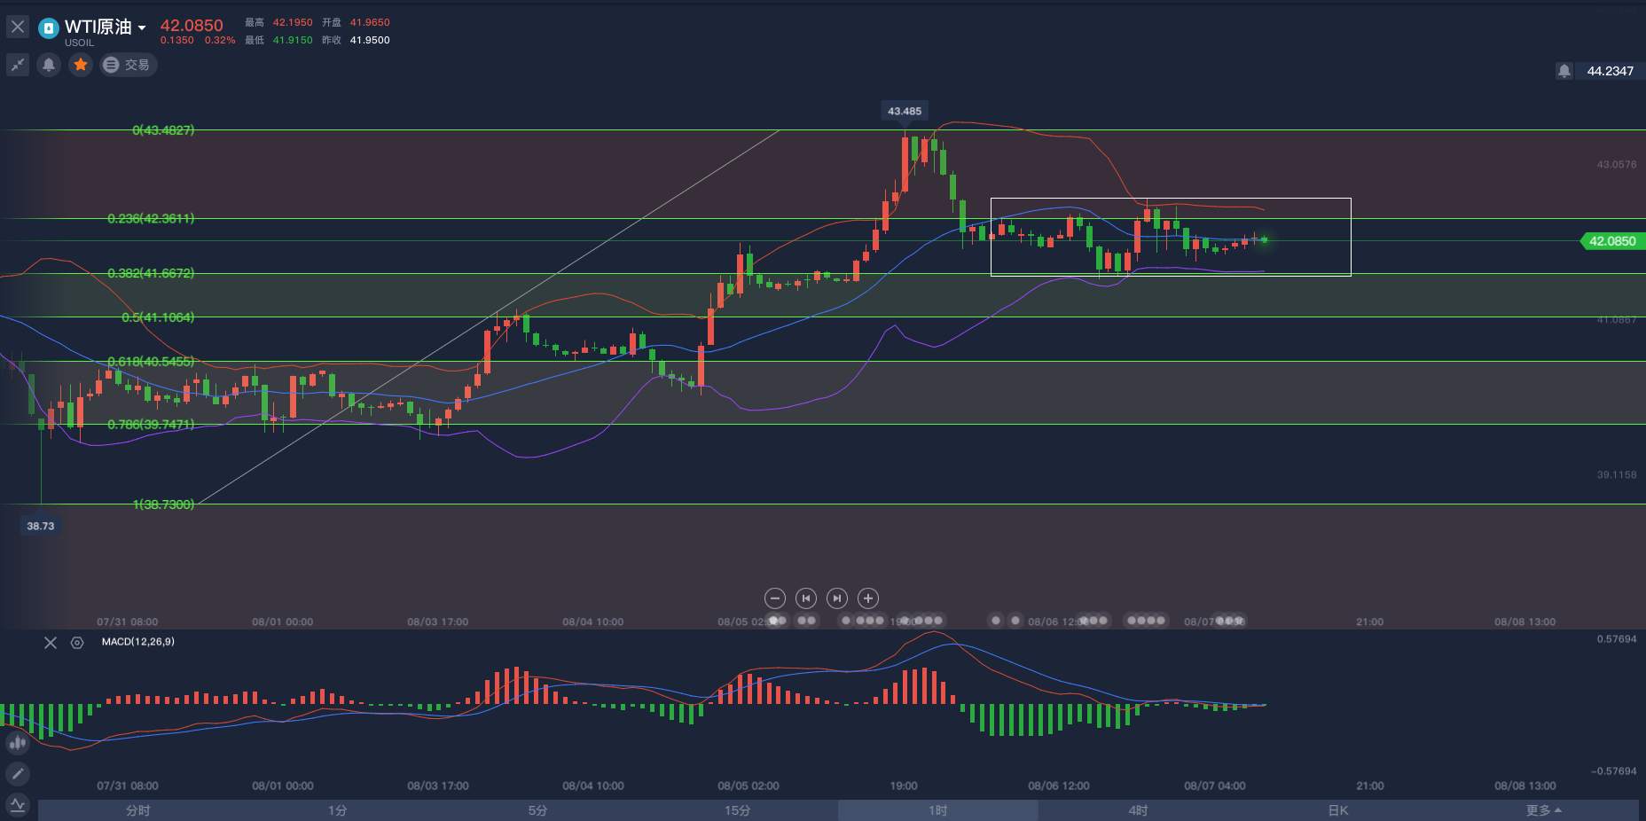Select the 0.382(41.6672) Fibonacci level label
Screen dimensions: 1646x821
pyautogui.click(x=151, y=273)
